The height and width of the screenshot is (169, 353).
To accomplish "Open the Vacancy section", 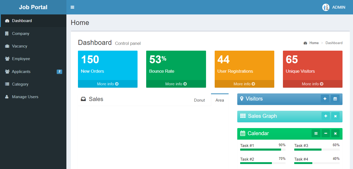I will 20,46.
